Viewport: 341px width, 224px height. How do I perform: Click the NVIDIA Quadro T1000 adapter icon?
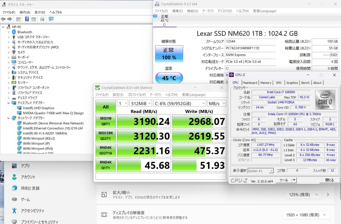click(19, 113)
